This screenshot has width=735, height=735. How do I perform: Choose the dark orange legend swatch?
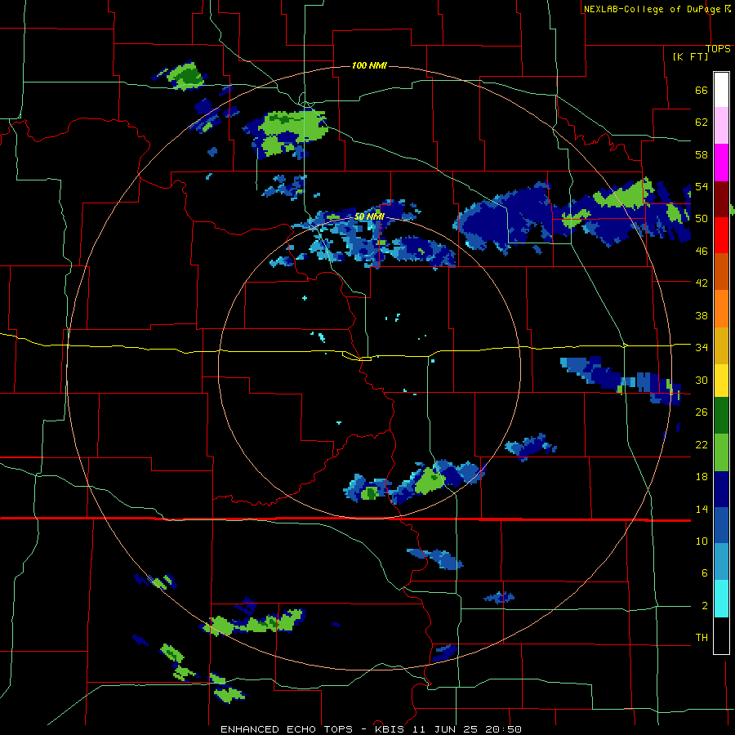[721, 272]
